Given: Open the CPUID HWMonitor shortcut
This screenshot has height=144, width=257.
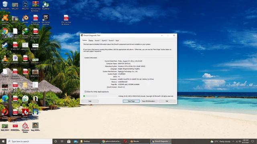Looking at the screenshot, I should tap(25, 114).
